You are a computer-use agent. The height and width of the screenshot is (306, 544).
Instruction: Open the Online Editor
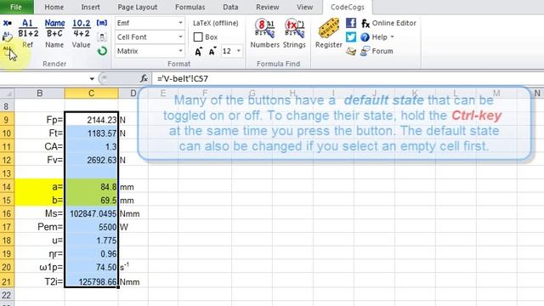(x=388, y=23)
